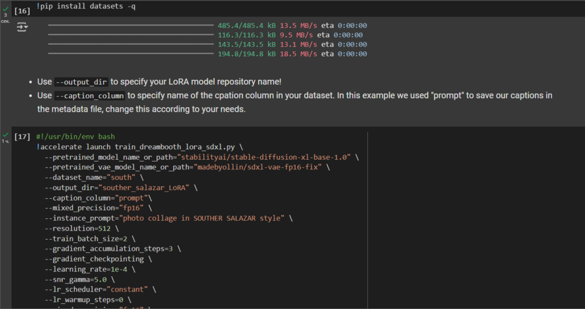Click the [17] run cell indicator
The width and height of the screenshot is (585, 309).
point(22,136)
